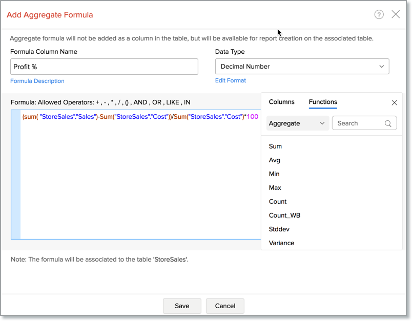Select the Functions tab

[x=323, y=102]
